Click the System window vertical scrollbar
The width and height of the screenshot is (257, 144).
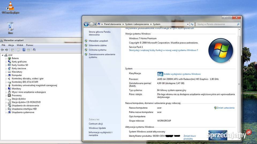pyautogui.click(x=239, y=84)
